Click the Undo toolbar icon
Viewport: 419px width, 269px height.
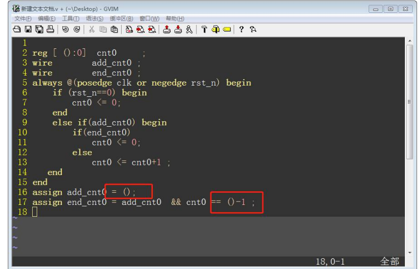pyautogui.click(x=65, y=29)
